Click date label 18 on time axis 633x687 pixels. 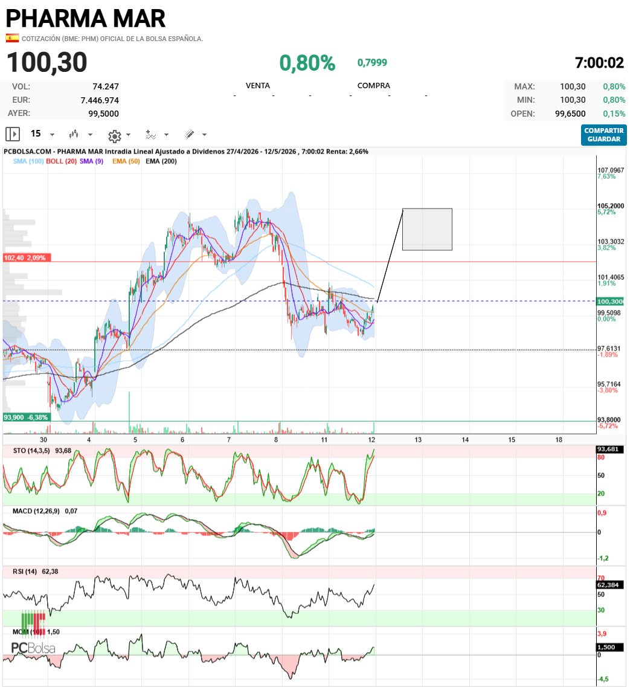(559, 439)
